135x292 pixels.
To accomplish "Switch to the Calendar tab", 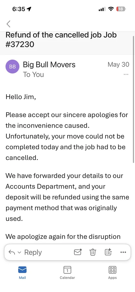I will [x=67, y=273].
